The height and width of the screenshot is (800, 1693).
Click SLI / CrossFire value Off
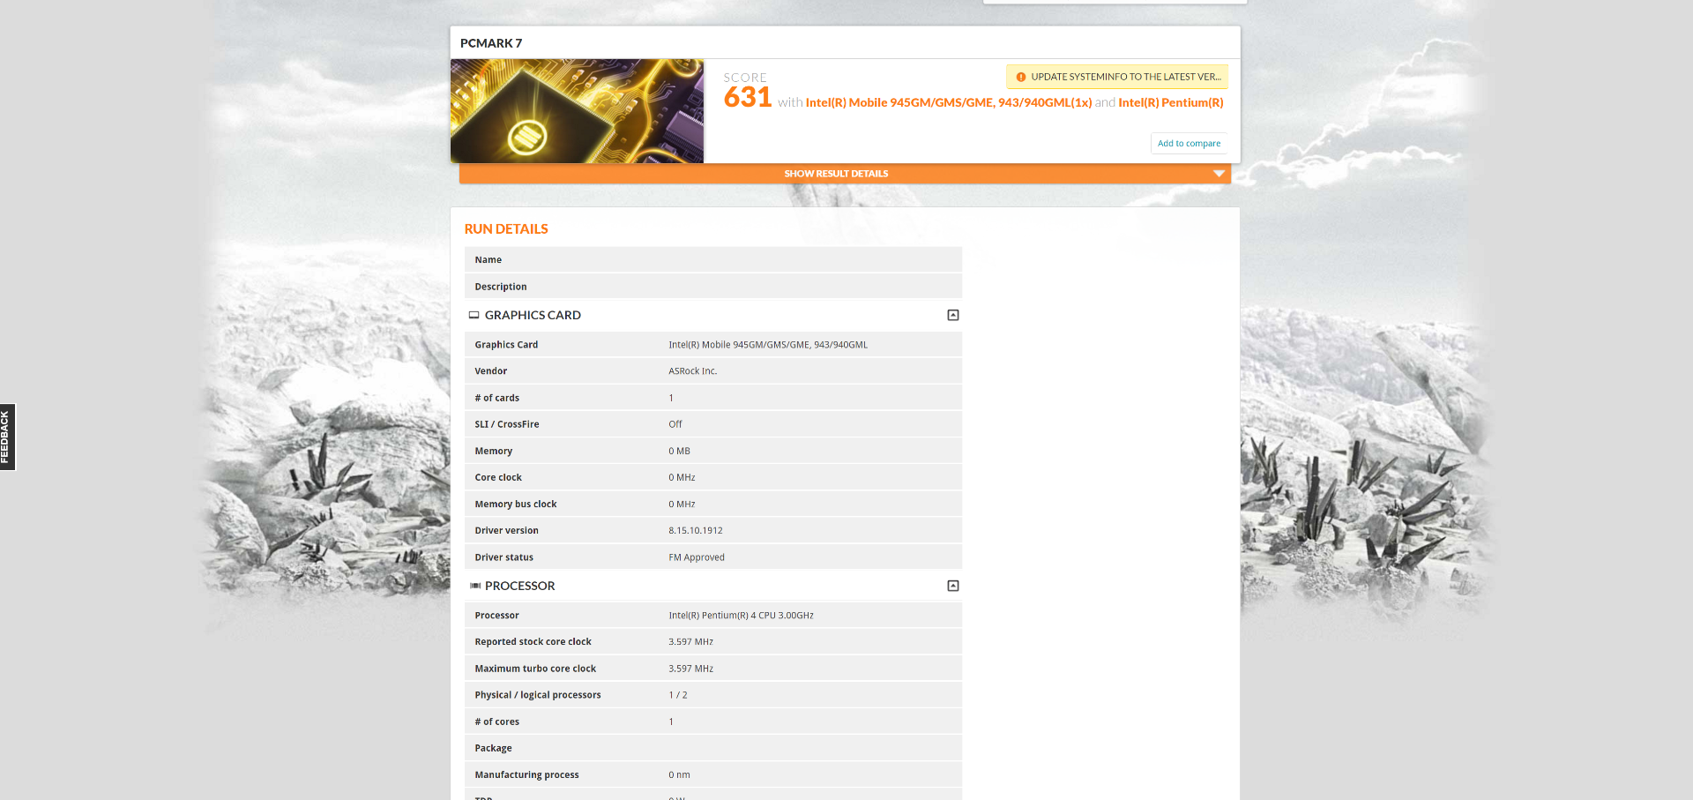coord(675,424)
